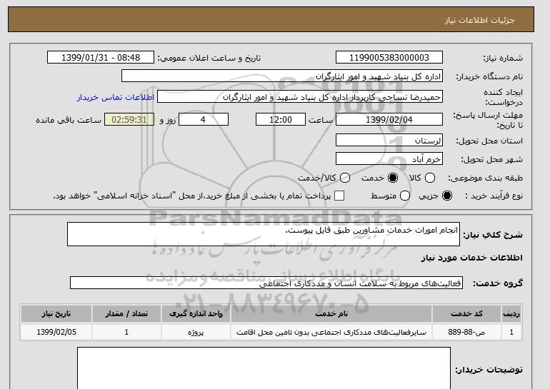Click the quantity cell showing 1
Image resolution: width=550 pixels, height=389 pixels.
tap(126, 332)
